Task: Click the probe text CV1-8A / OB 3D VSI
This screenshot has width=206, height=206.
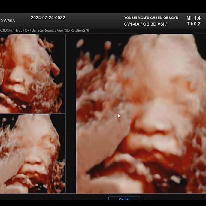Action: [145, 24]
